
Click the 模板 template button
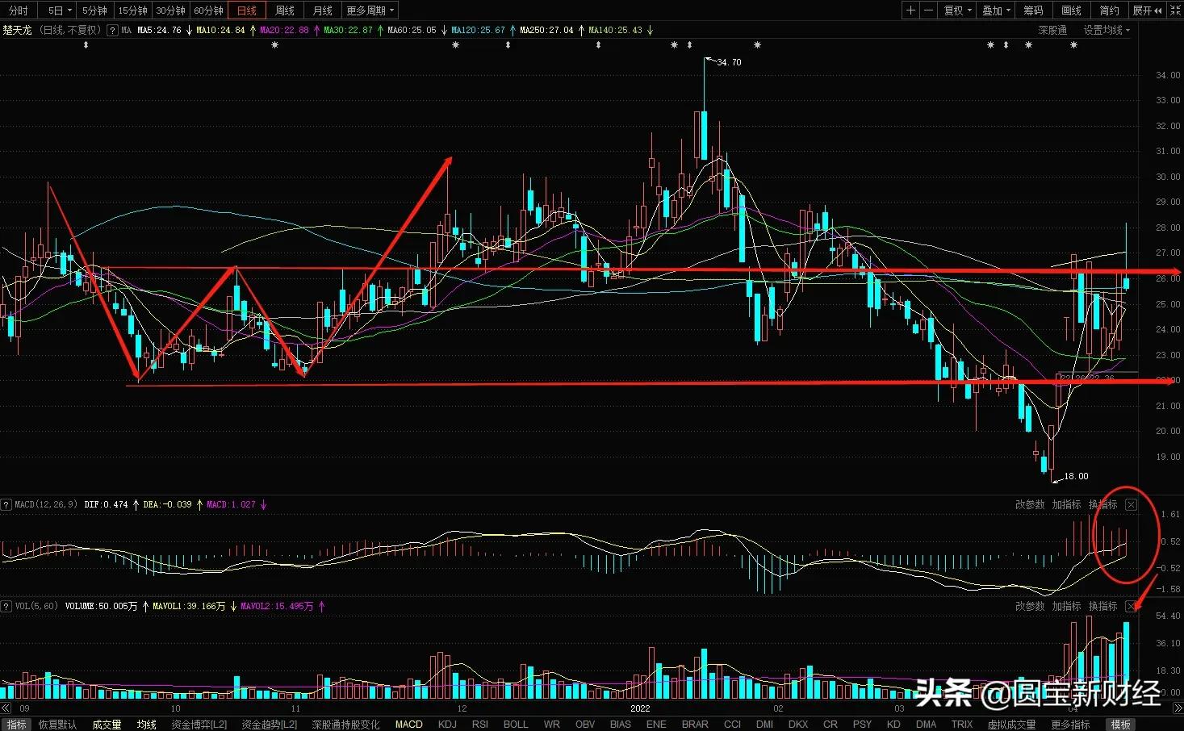point(1120,725)
